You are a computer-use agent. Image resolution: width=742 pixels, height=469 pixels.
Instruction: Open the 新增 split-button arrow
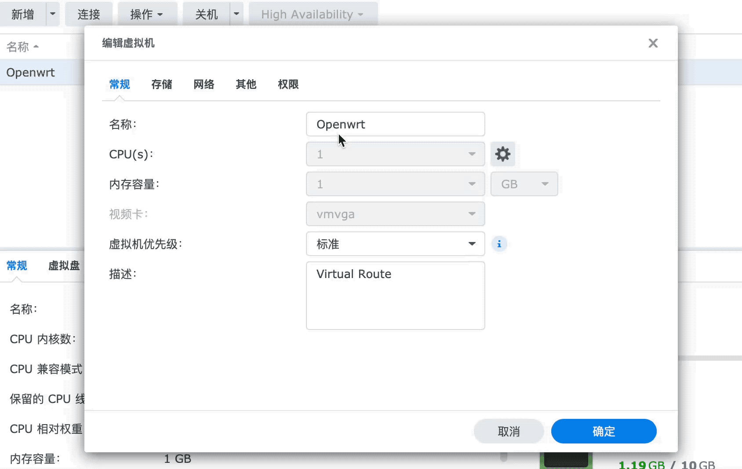coord(53,14)
